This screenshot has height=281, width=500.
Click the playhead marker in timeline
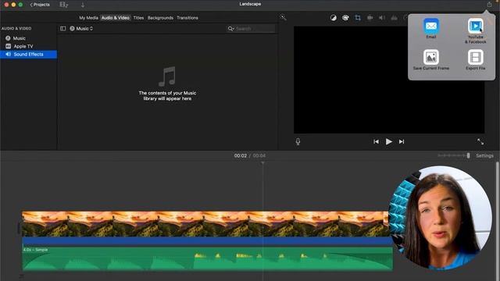click(262, 163)
